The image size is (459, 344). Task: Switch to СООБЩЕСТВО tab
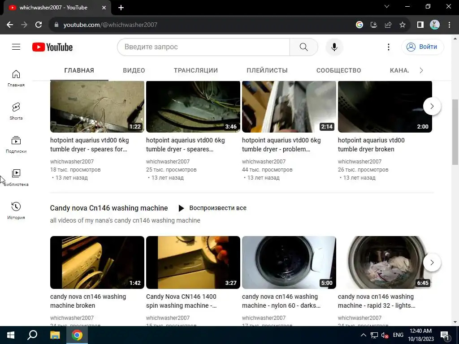[339, 70]
